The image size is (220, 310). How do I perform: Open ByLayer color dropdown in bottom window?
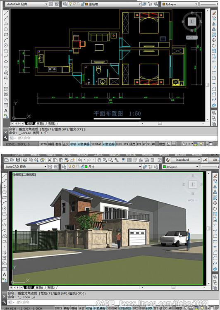pyautogui.click(x=180, y=167)
